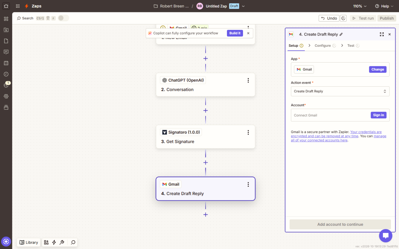This screenshot has height=249, width=399.
Task: Toggle the switch next to Search
Action: click(x=63, y=18)
